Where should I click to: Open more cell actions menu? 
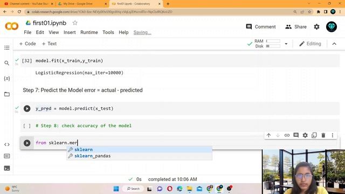[333, 135]
